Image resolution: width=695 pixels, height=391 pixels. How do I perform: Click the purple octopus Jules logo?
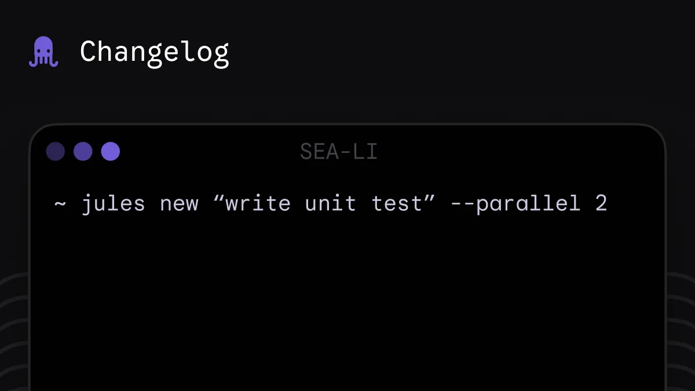(x=43, y=52)
